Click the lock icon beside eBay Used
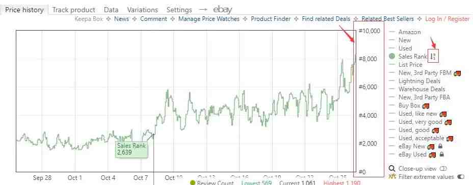The width and height of the screenshot is (473, 185). click(x=441, y=154)
